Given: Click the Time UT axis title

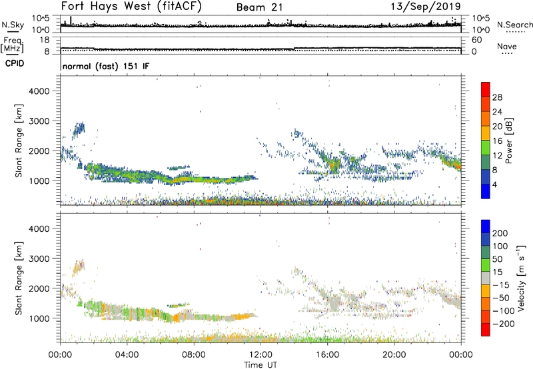Looking at the screenshot, I should [x=261, y=365].
